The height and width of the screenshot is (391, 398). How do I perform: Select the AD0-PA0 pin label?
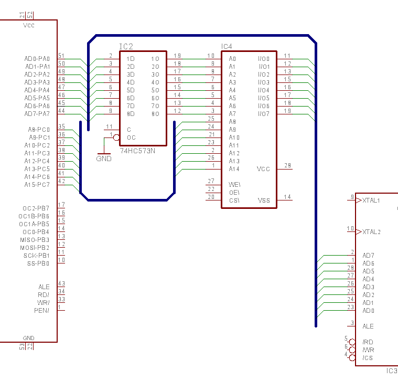pos(37,59)
